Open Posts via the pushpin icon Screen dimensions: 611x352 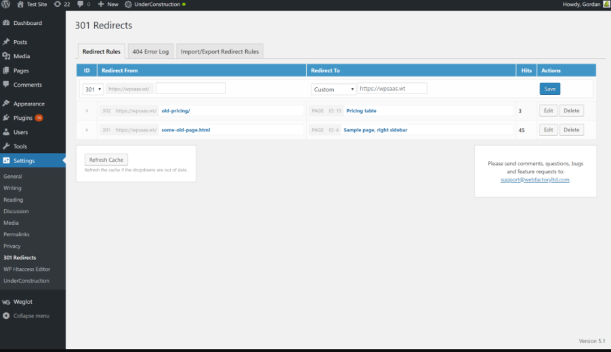point(6,42)
